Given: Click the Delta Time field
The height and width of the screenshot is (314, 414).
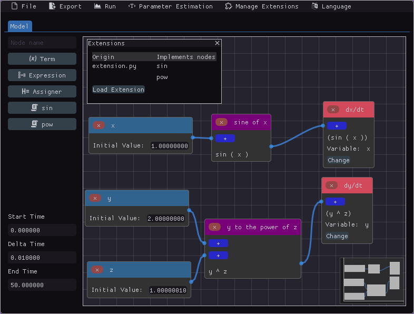Looking at the screenshot, I should [42, 258].
